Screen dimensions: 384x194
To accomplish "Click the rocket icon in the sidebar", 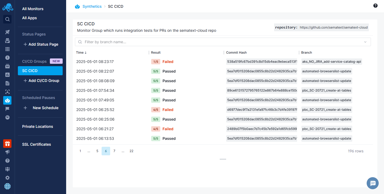I will (x=7, y=32).
